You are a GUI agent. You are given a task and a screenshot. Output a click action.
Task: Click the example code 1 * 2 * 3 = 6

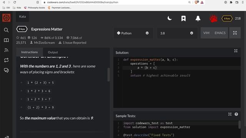pos(39,91)
